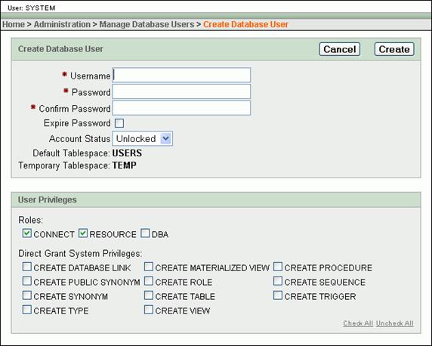Tick the CREATE VIEW checkbox
432x346 pixels.
point(149,310)
